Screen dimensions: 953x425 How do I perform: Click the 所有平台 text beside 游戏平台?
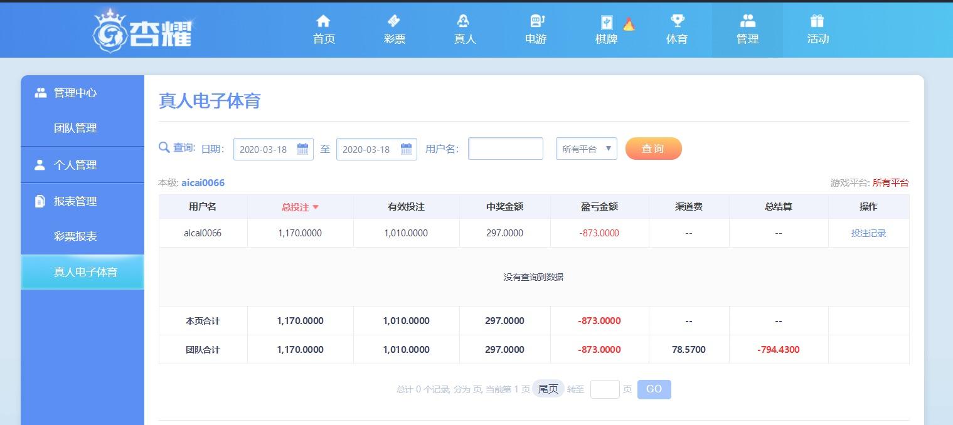890,183
